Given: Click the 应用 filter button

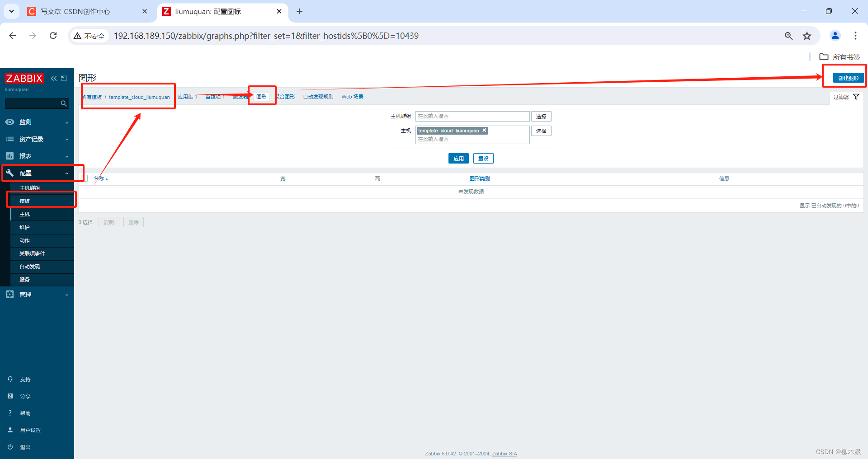Looking at the screenshot, I should (458, 159).
